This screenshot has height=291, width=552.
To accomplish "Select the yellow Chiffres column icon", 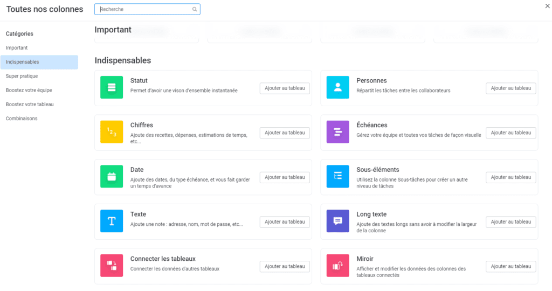I will [x=112, y=132].
